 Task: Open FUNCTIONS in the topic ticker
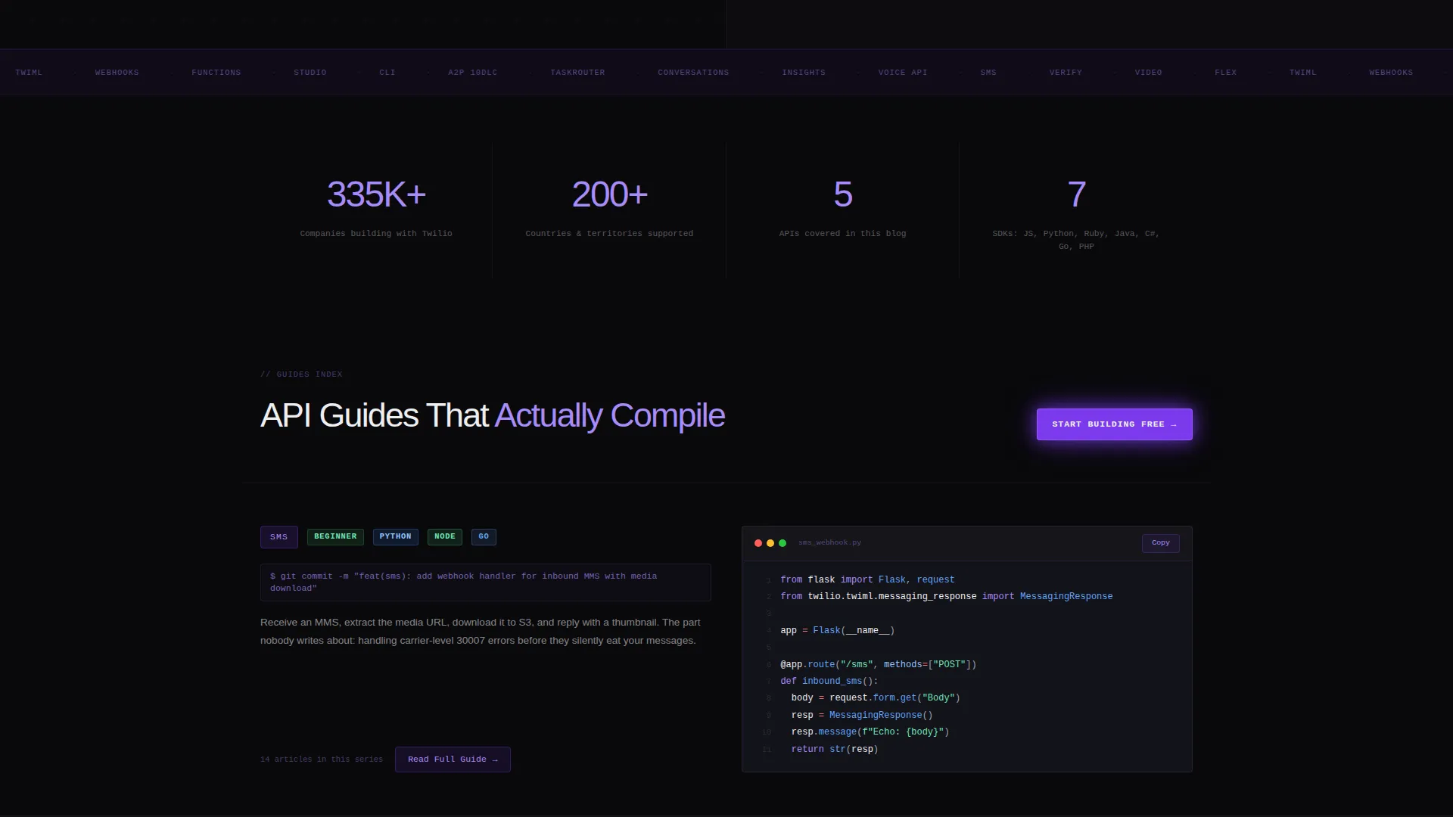[x=216, y=73]
